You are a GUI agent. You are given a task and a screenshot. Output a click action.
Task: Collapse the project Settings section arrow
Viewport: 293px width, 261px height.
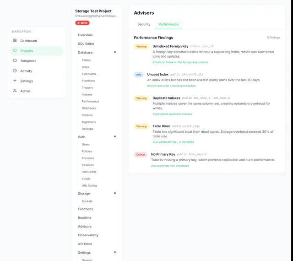(115, 252)
